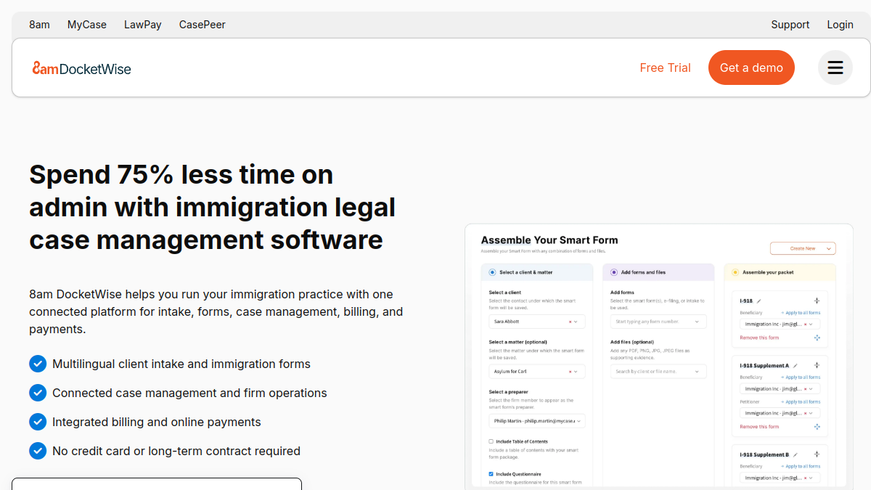Click 'Remove this form' on I-918 Supplement A card
The width and height of the screenshot is (871, 490).
759,427
